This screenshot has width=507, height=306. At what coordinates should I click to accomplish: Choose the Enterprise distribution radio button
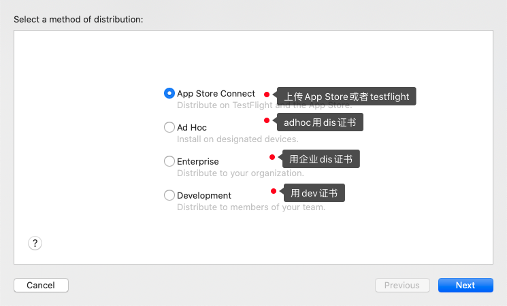[x=169, y=161]
